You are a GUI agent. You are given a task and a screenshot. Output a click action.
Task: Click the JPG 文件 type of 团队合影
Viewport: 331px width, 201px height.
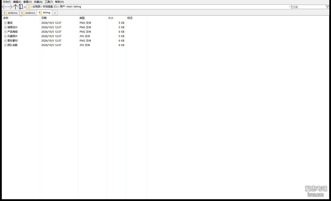(85, 45)
